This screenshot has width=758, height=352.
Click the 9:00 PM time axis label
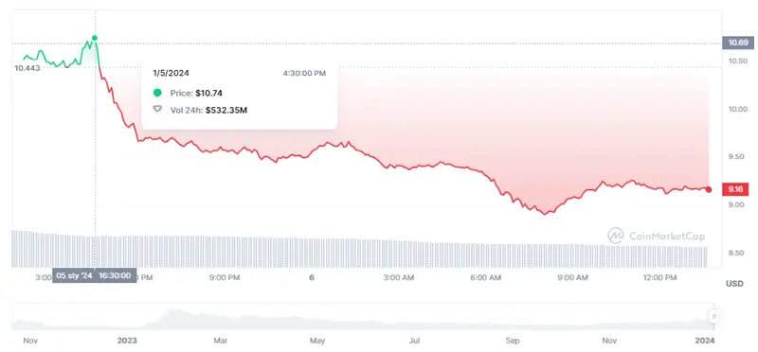pos(226,277)
